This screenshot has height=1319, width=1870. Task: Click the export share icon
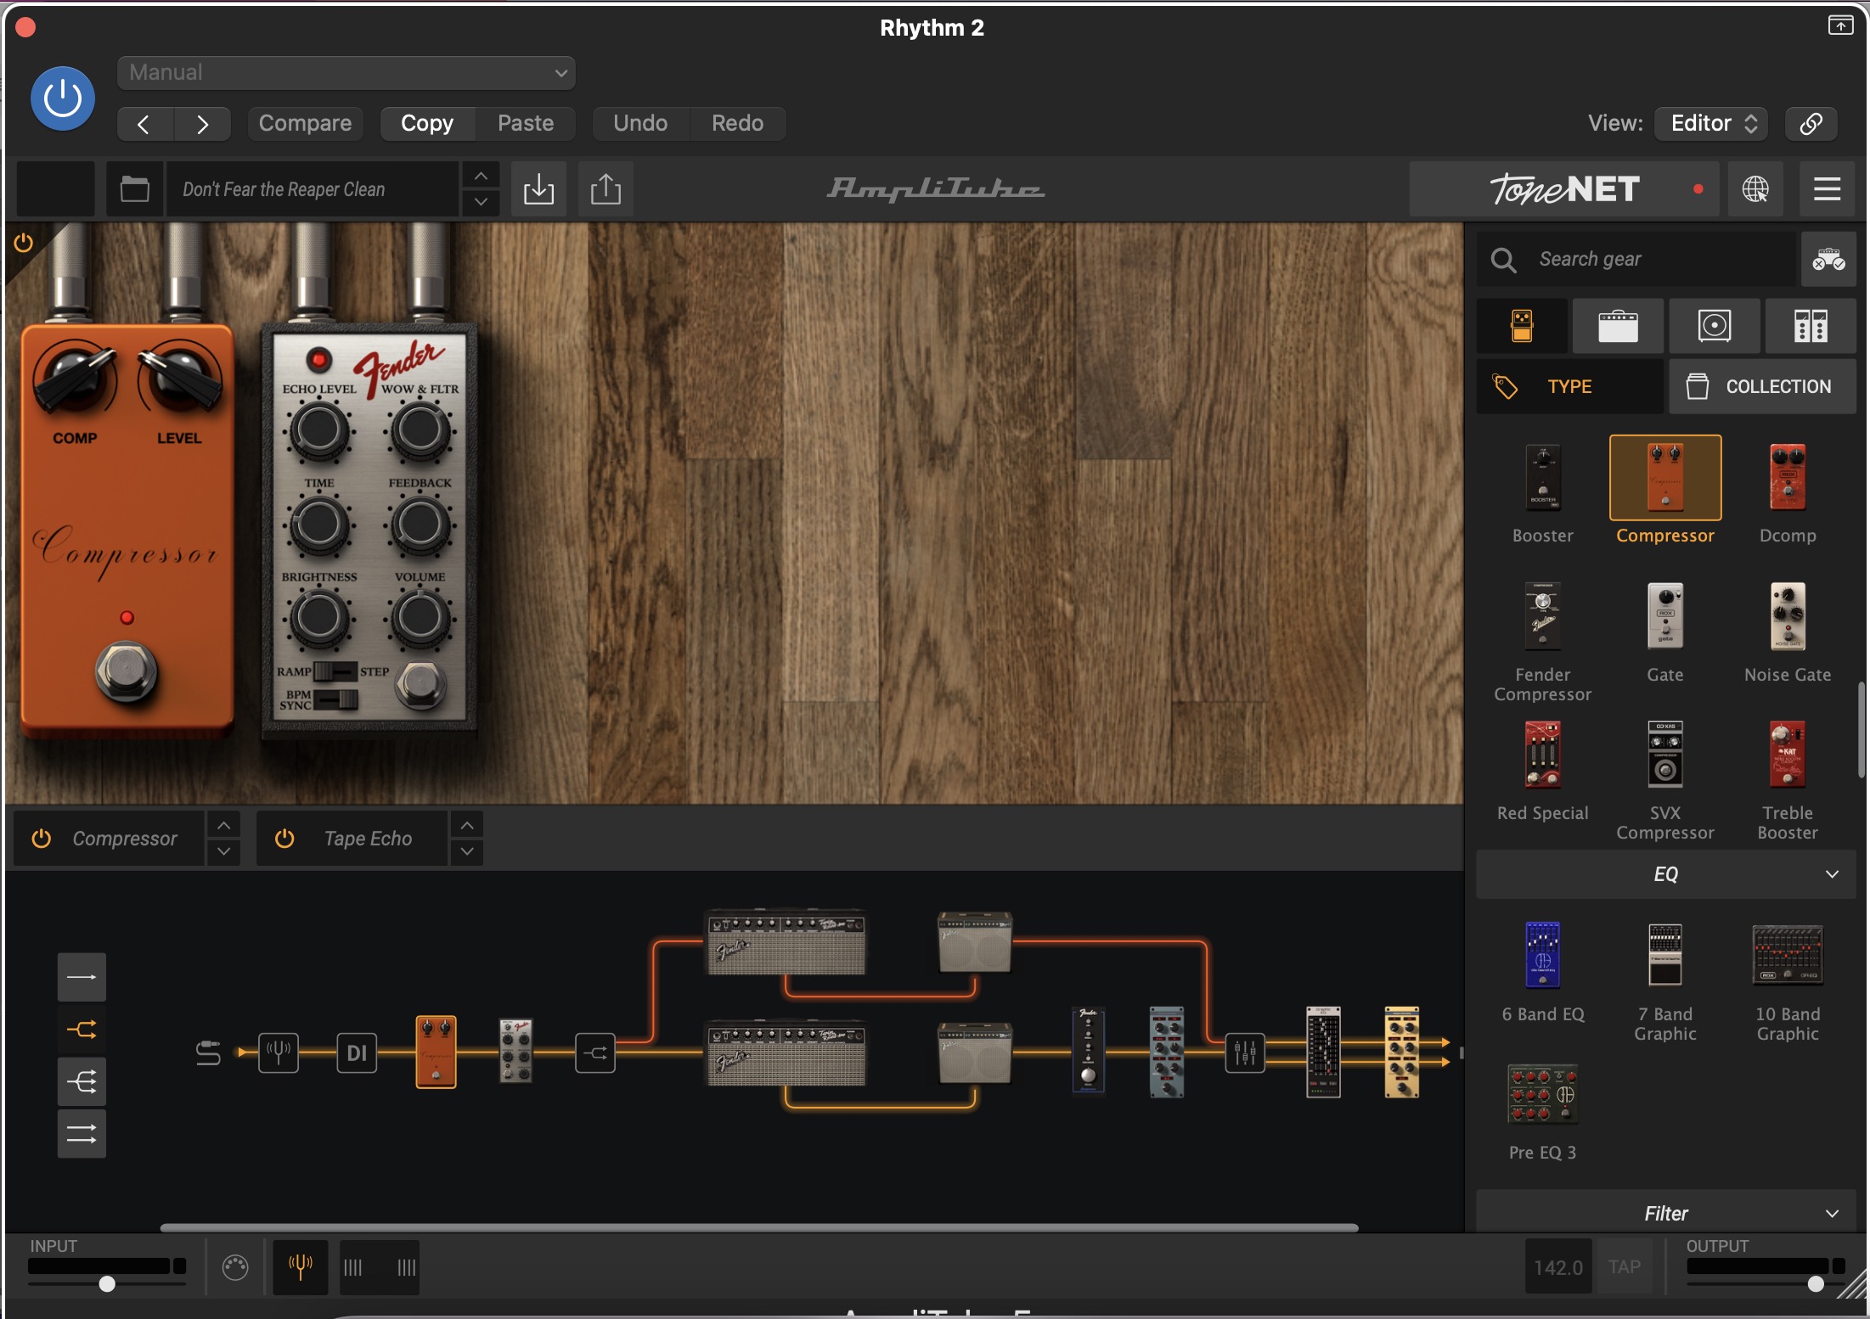click(605, 188)
